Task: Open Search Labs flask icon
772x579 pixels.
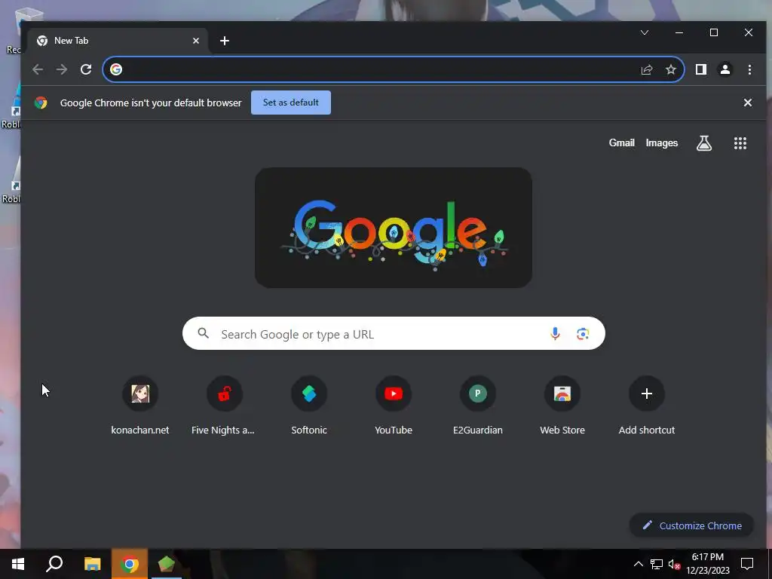Action: [x=704, y=143]
